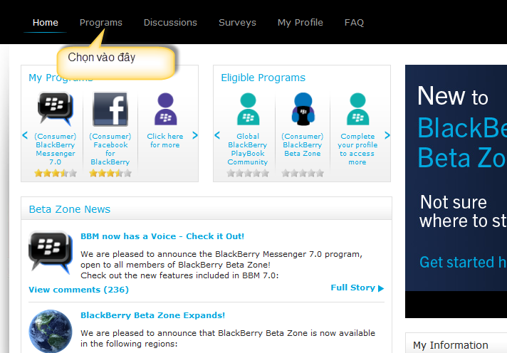This screenshot has height=353, width=507.
Task: Open the Surveys tab
Action: (x=237, y=22)
